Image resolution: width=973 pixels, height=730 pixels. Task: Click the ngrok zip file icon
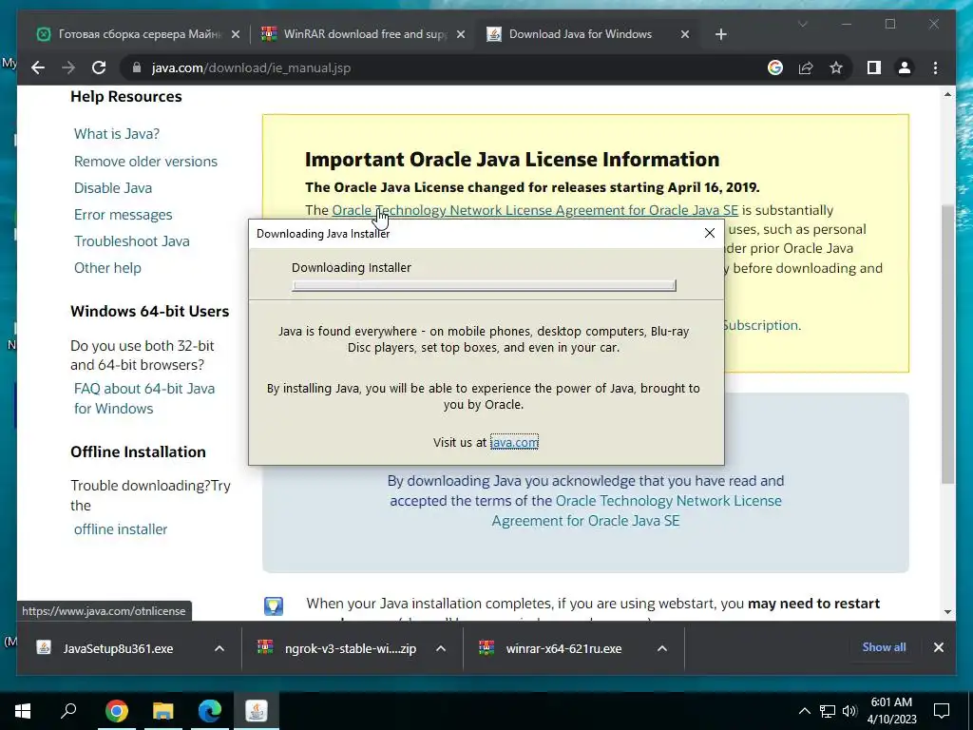click(265, 648)
